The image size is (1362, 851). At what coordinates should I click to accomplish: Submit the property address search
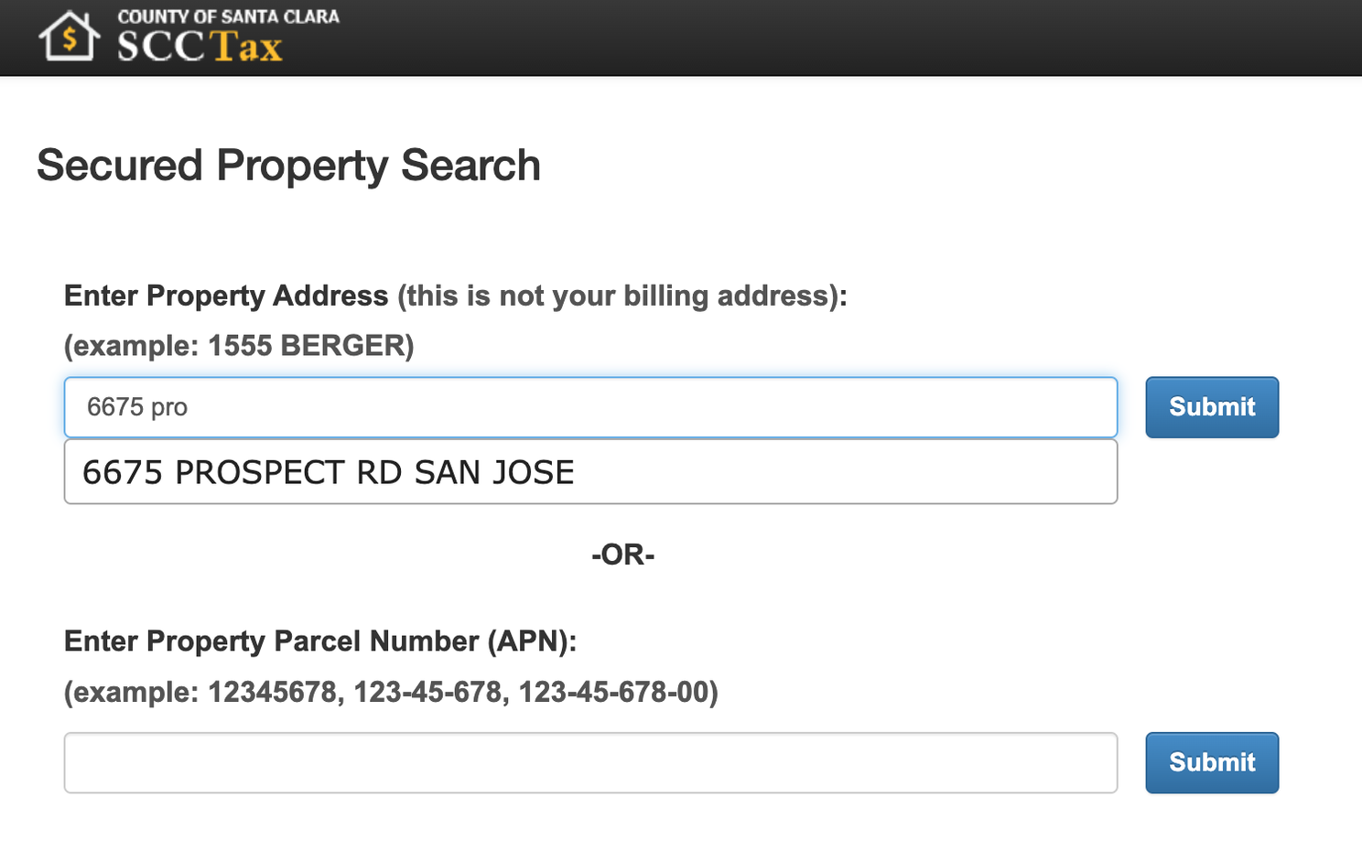pyautogui.click(x=1212, y=407)
